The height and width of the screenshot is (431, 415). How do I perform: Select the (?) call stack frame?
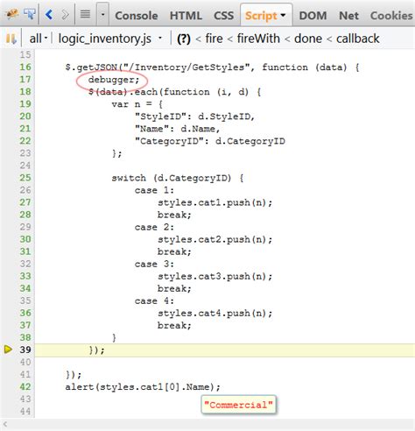tap(184, 39)
